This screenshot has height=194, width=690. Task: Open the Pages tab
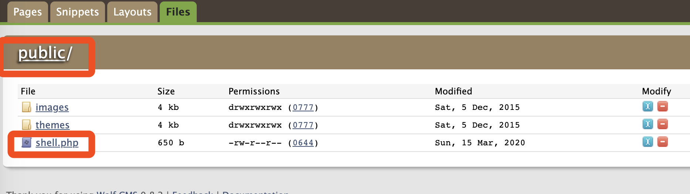[x=28, y=12]
